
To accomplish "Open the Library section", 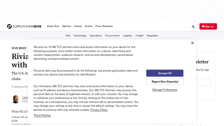I will (x=78, y=26).
